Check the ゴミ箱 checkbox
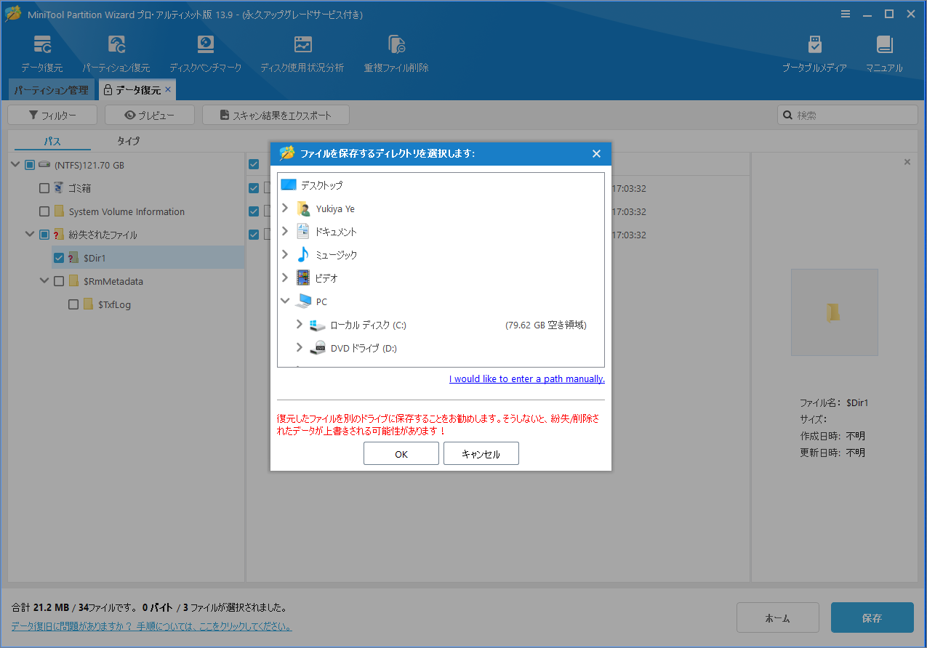This screenshot has height=648, width=927. coord(44,188)
